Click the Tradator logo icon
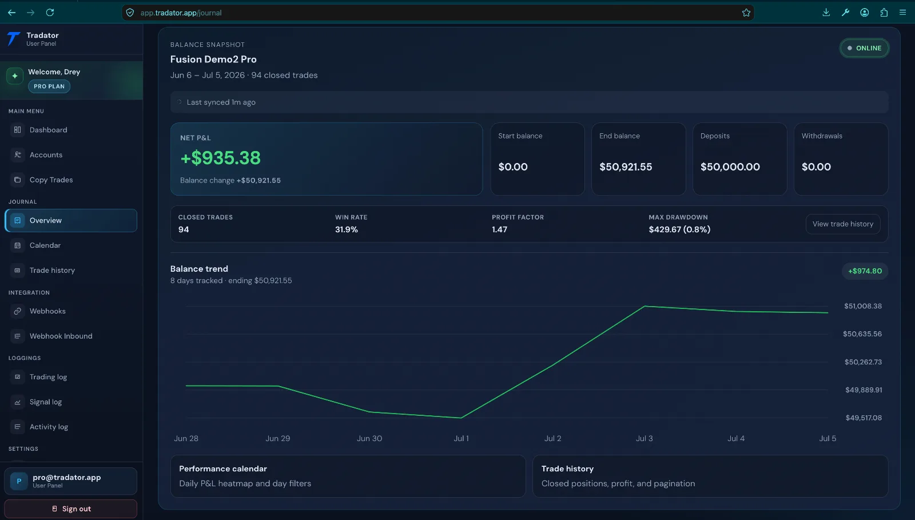Viewport: 915px width, 520px height. click(x=14, y=39)
